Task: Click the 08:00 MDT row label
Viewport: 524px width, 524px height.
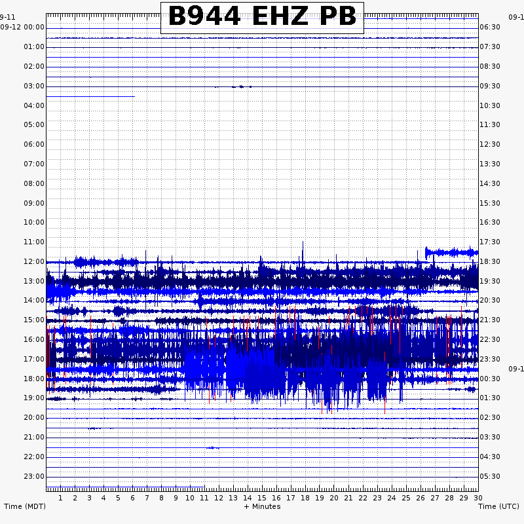Action: [34, 184]
